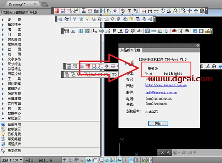The width and height of the screenshot is (222, 163).
Task: Click the layers stack icon in second toolbar
Action: click(61, 18)
